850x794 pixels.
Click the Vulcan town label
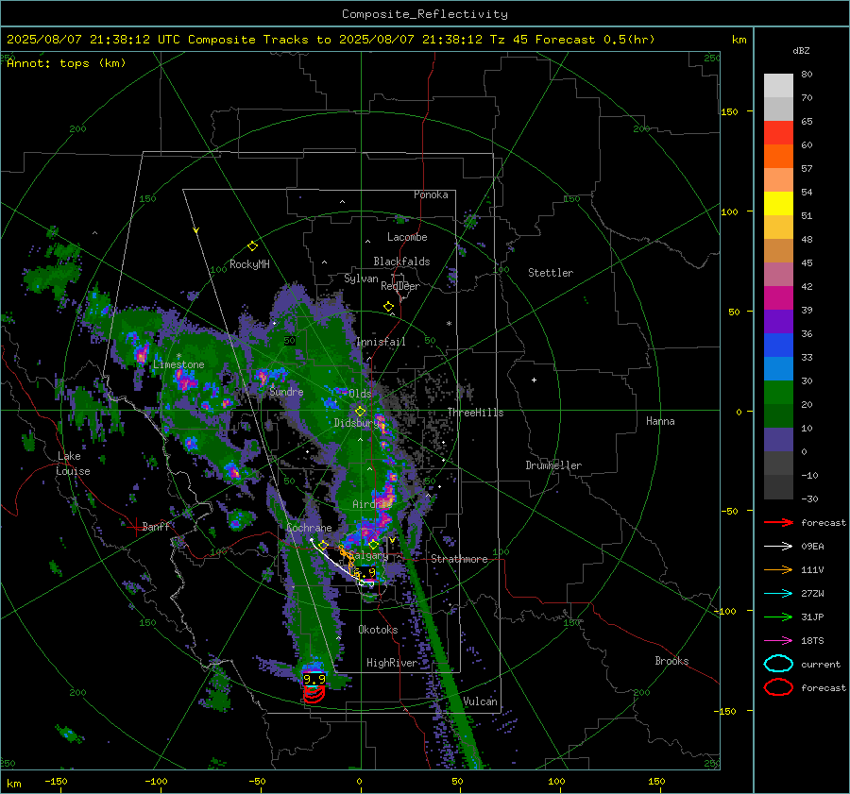(x=481, y=701)
